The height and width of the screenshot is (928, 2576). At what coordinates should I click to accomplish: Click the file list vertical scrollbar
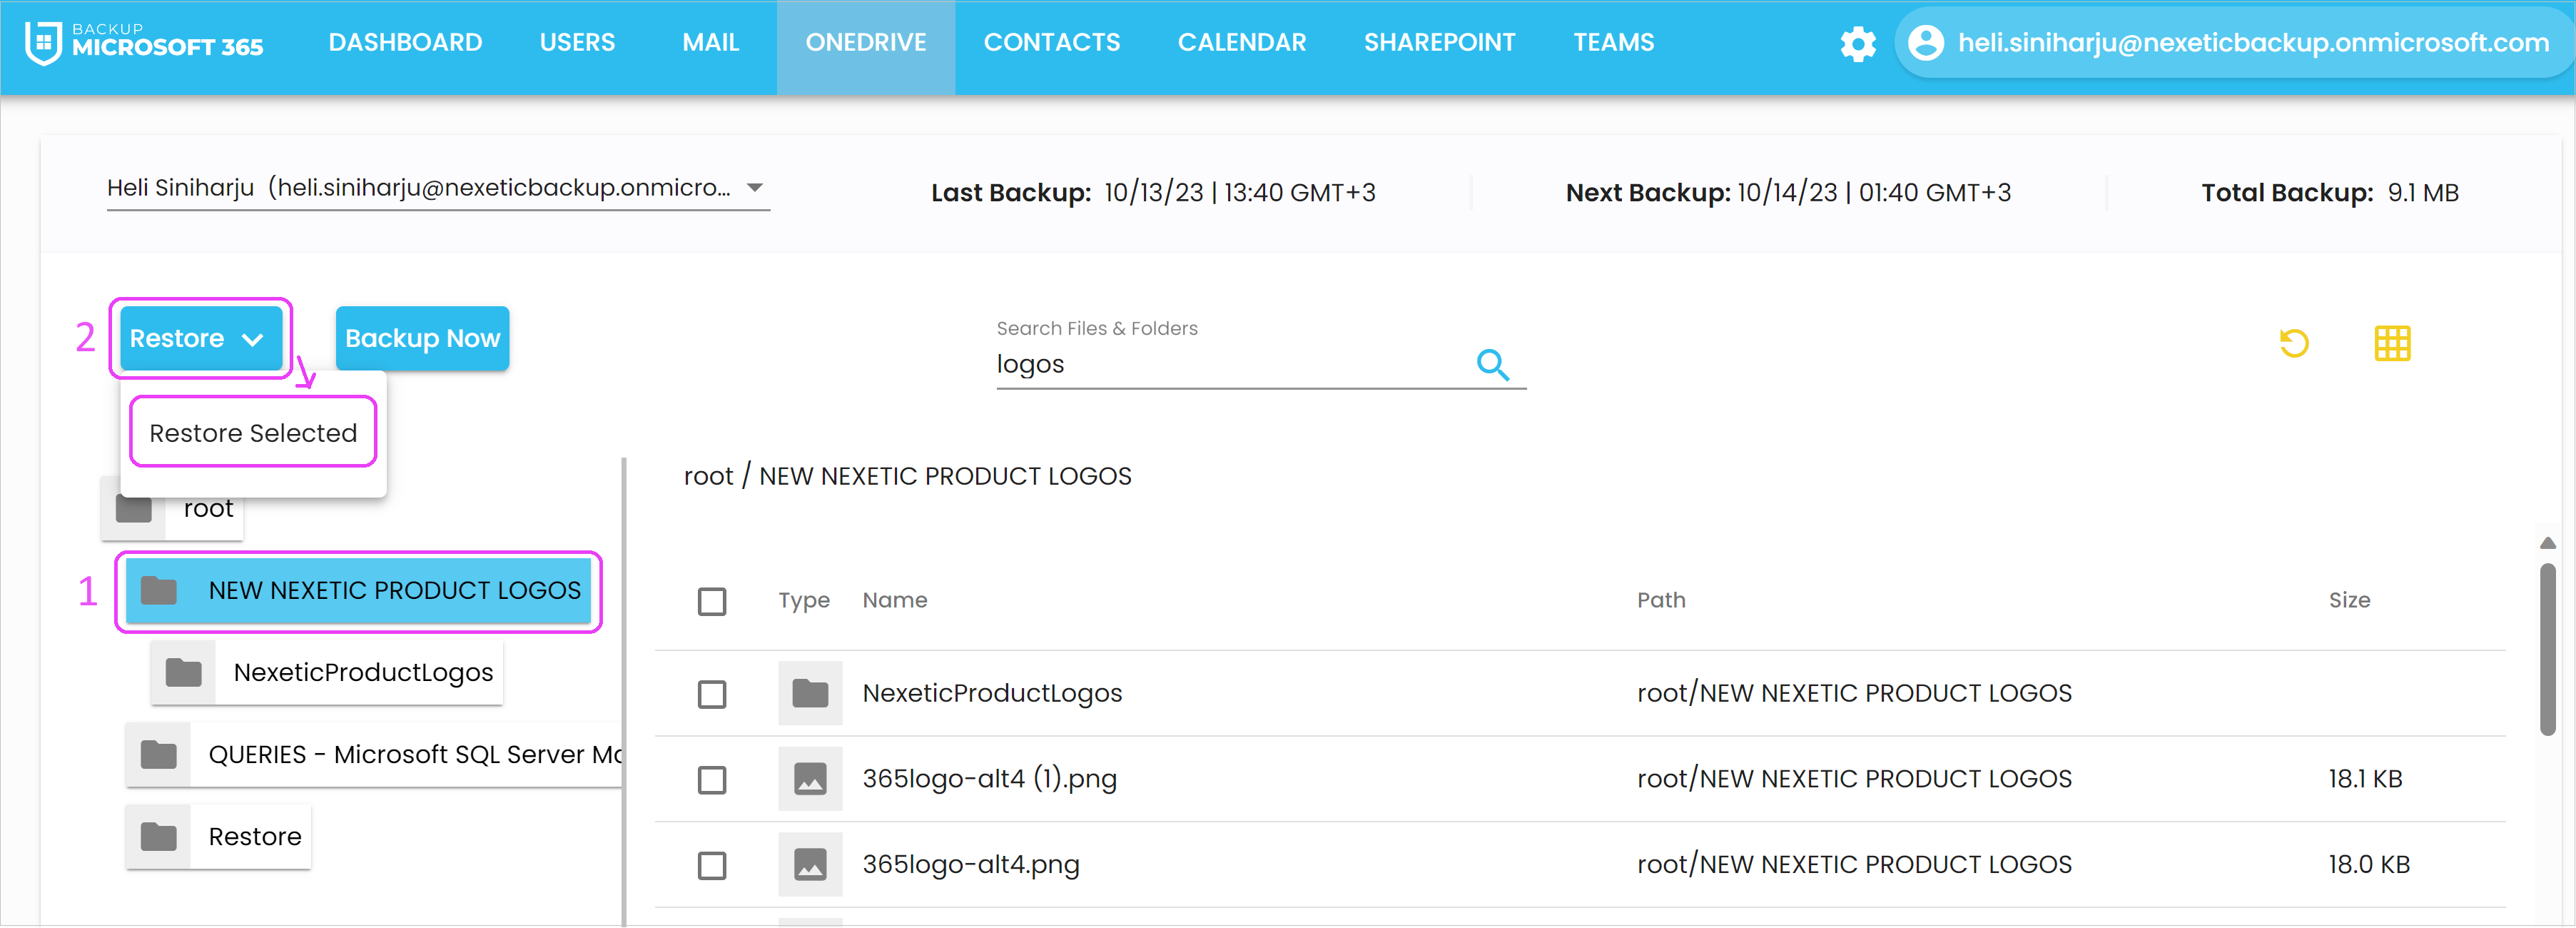point(2547,650)
